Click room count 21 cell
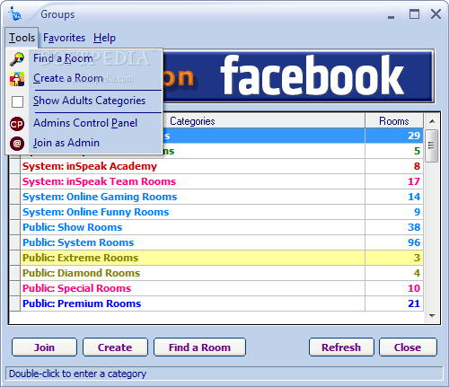The image size is (449, 387). tap(394, 303)
